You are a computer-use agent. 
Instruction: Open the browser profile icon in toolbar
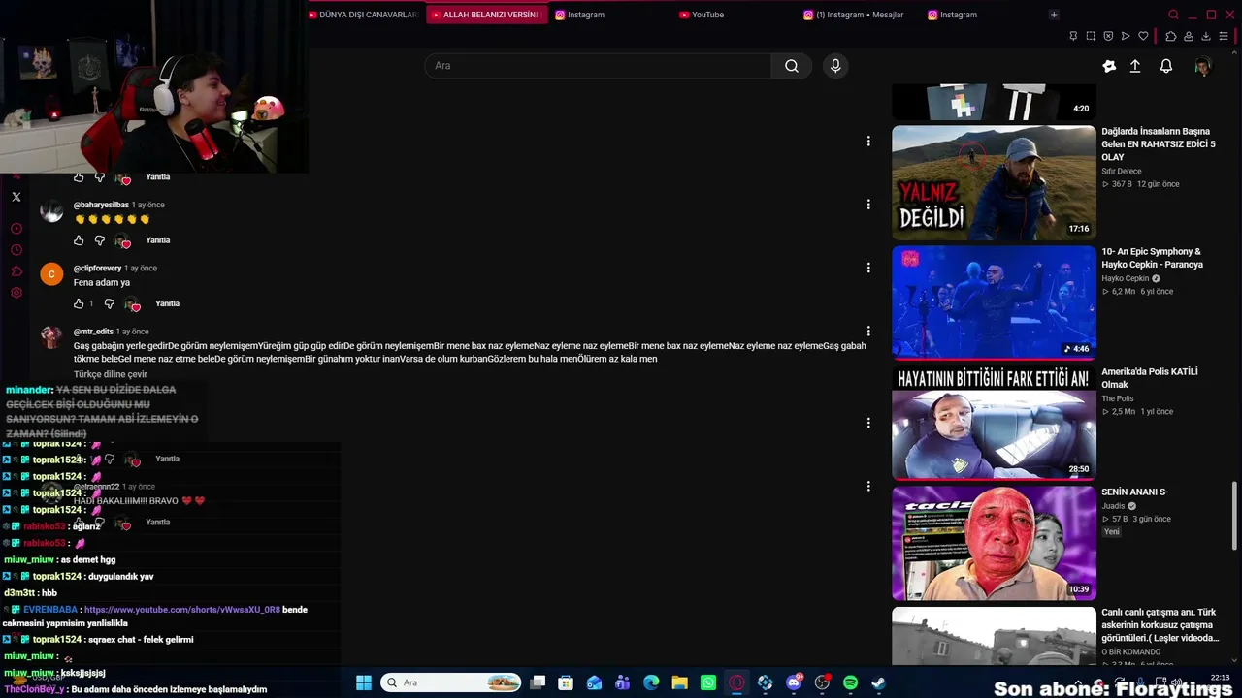point(1189,36)
